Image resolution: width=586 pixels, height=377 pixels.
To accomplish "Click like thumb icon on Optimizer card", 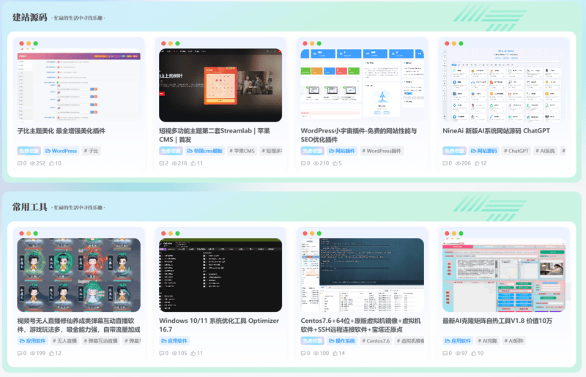I will [194, 353].
